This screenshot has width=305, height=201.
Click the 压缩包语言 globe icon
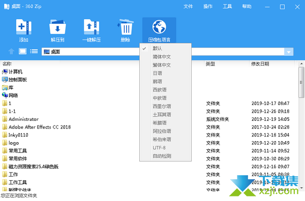point(159,27)
